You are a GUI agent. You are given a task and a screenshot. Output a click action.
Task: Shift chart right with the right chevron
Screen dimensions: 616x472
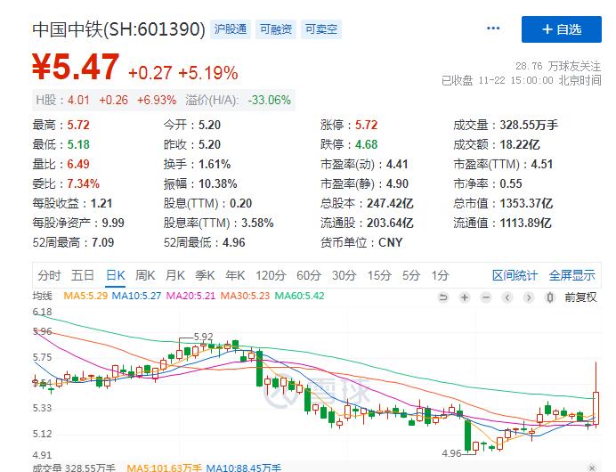click(529, 297)
